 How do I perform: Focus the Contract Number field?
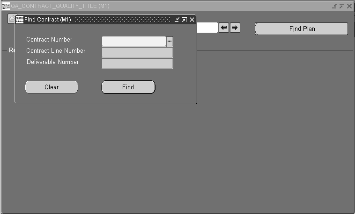[134, 42]
